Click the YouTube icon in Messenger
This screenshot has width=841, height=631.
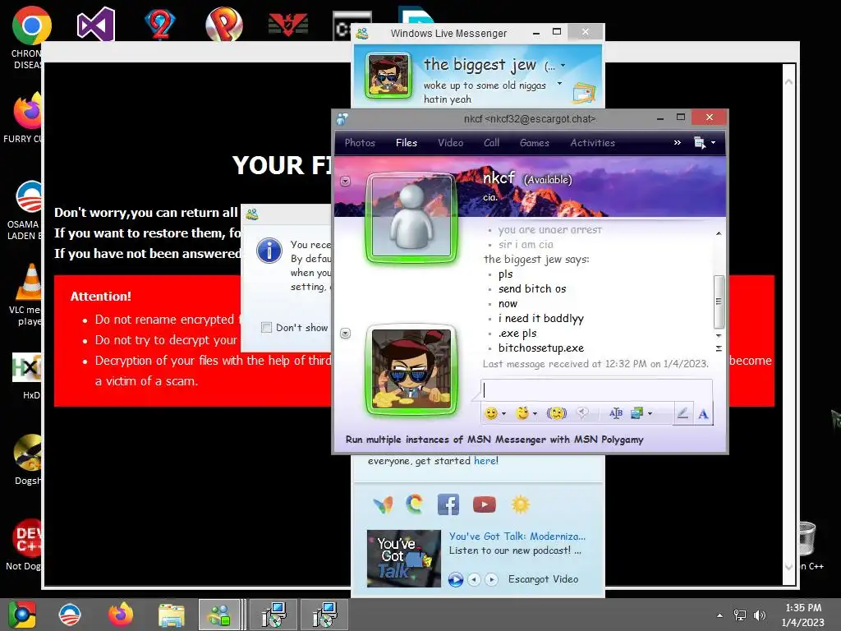pyautogui.click(x=485, y=504)
